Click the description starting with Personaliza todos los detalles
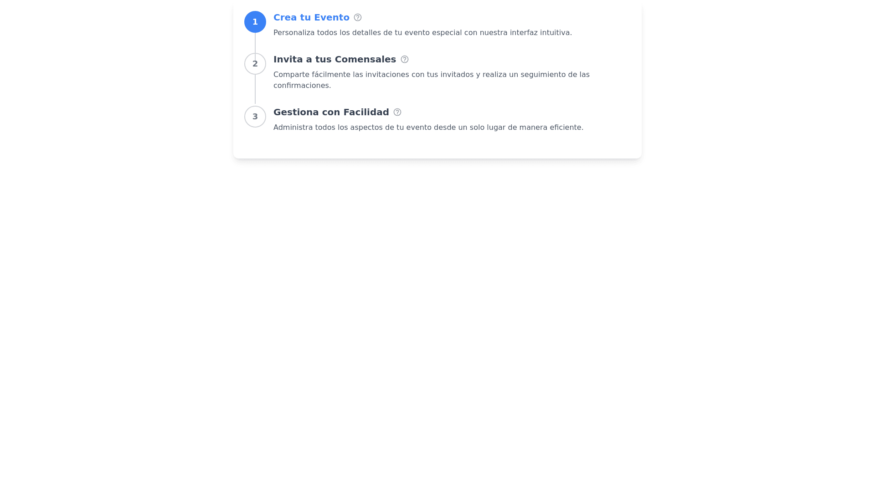Viewport: 875px width, 492px height. pyautogui.click(x=422, y=33)
